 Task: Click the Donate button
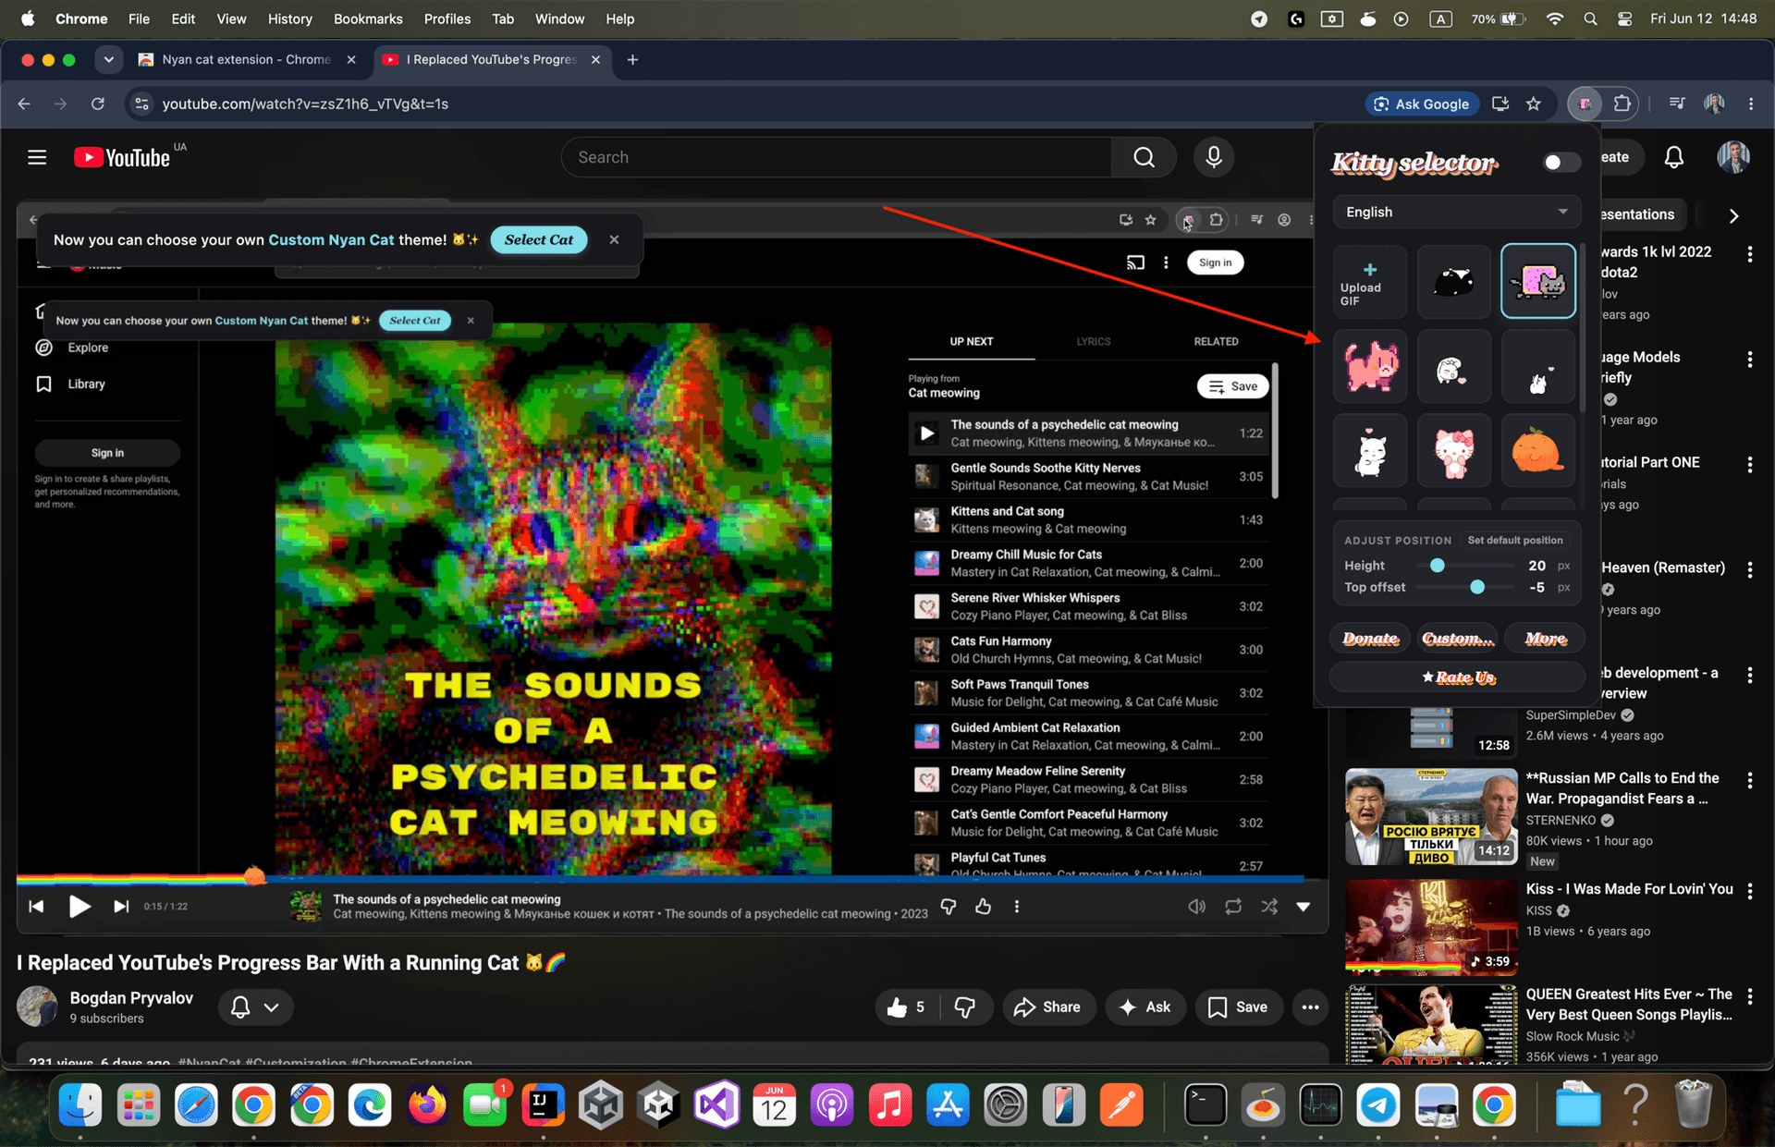tap(1370, 639)
